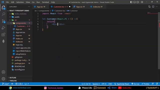This screenshot has width=160, height=90.
Task: Collapse the components folder
Action: (19, 23)
